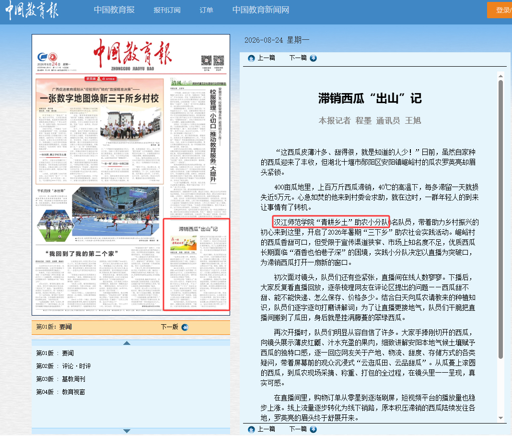Click the top previous-article arrow icon
Screen dimensions: 512x436
coord(251,59)
